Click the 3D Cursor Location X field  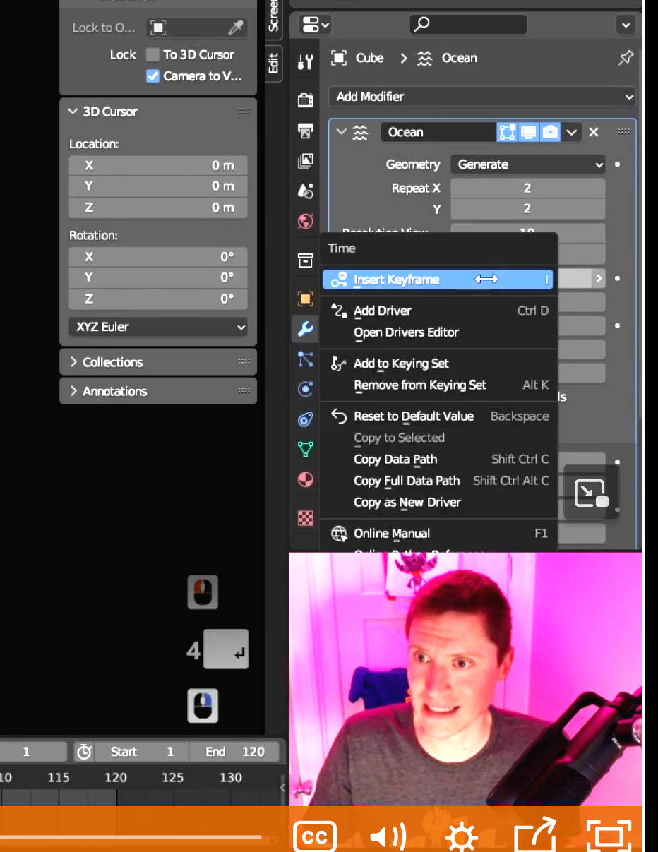click(x=158, y=165)
